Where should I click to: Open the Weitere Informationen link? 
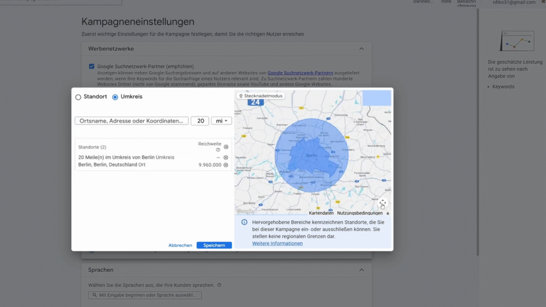click(277, 244)
